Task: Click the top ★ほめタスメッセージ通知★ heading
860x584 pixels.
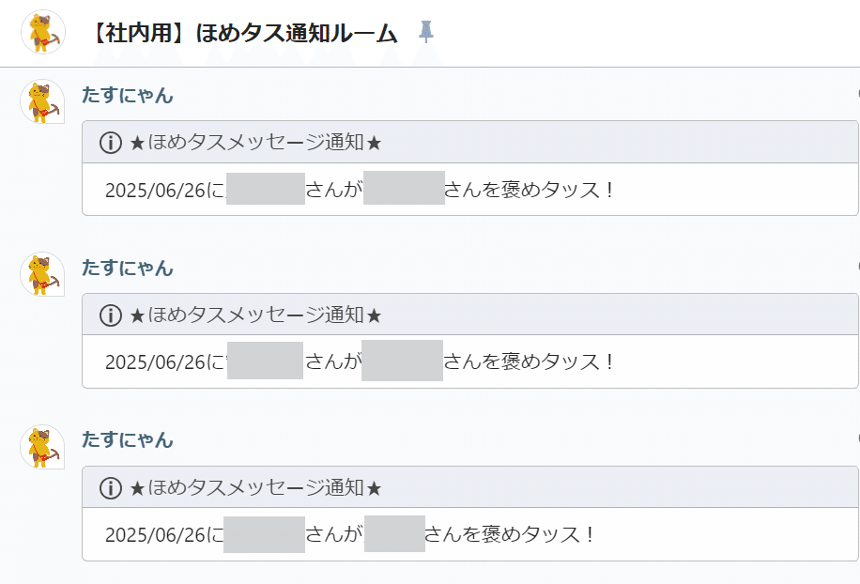Action: (255, 143)
